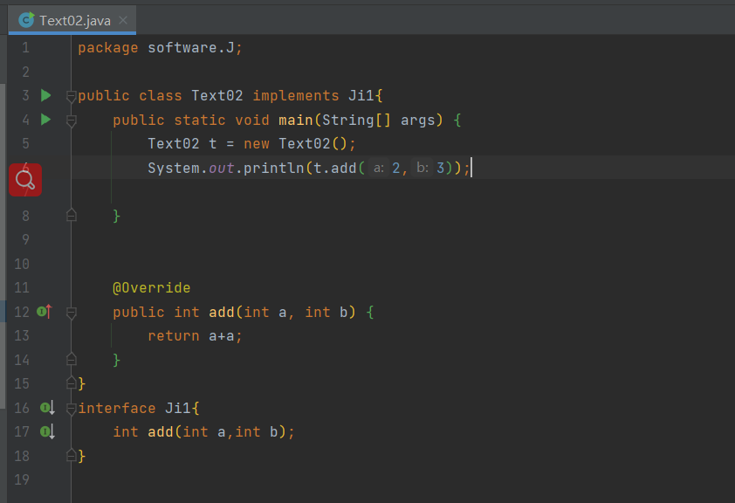Screen dimensions: 735x503
Task: Click 'implements' in the class declaration
Action: point(296,96)
